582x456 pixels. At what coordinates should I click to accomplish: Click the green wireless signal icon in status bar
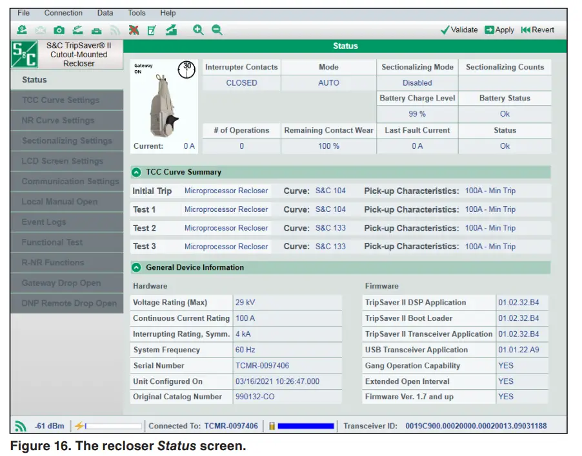pyautogui.click(x=21, y=426)
